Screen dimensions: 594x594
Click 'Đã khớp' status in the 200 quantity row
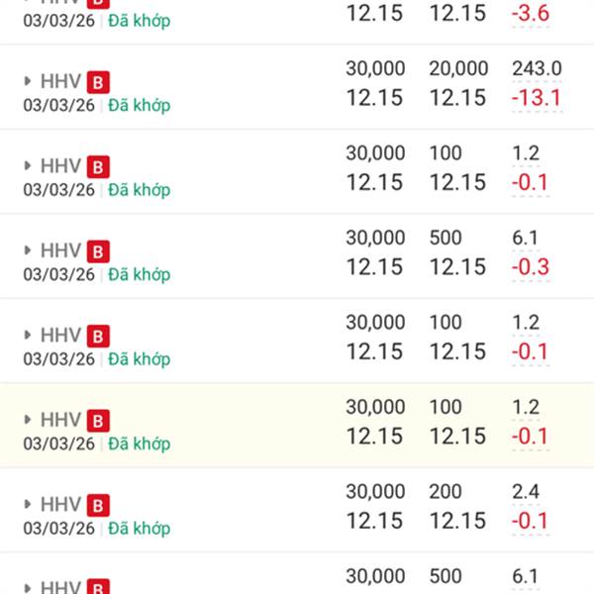point(139,528)
